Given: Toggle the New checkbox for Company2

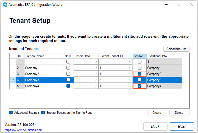Looking at the screenshot, I should click(68, 74).
